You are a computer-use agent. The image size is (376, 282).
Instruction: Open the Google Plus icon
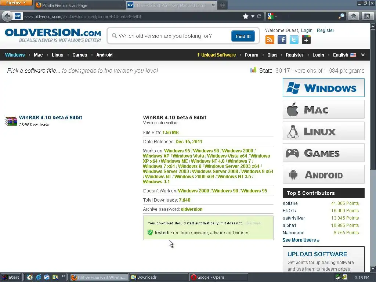point(306,40)
